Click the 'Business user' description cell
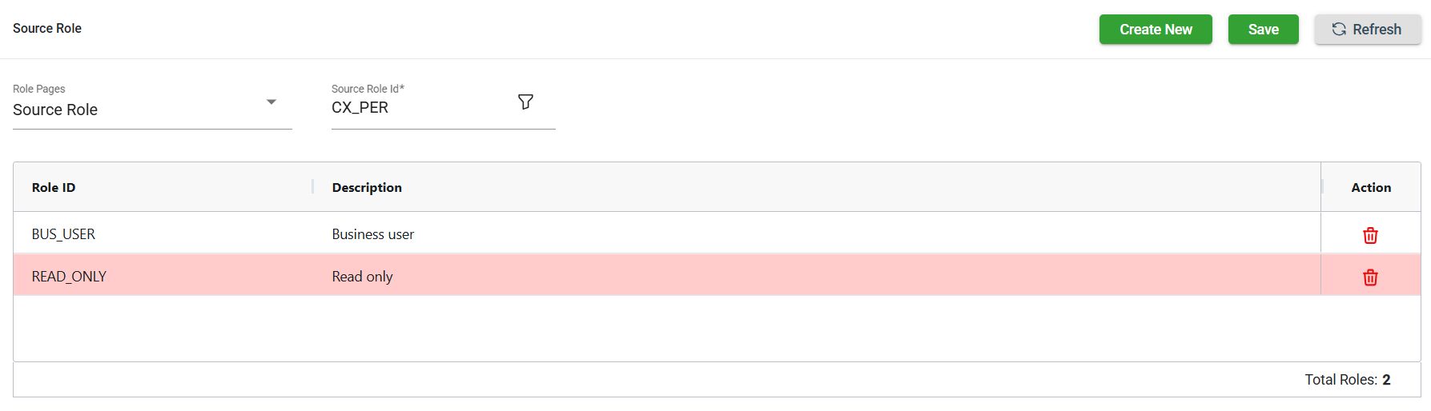 [373, 234]
